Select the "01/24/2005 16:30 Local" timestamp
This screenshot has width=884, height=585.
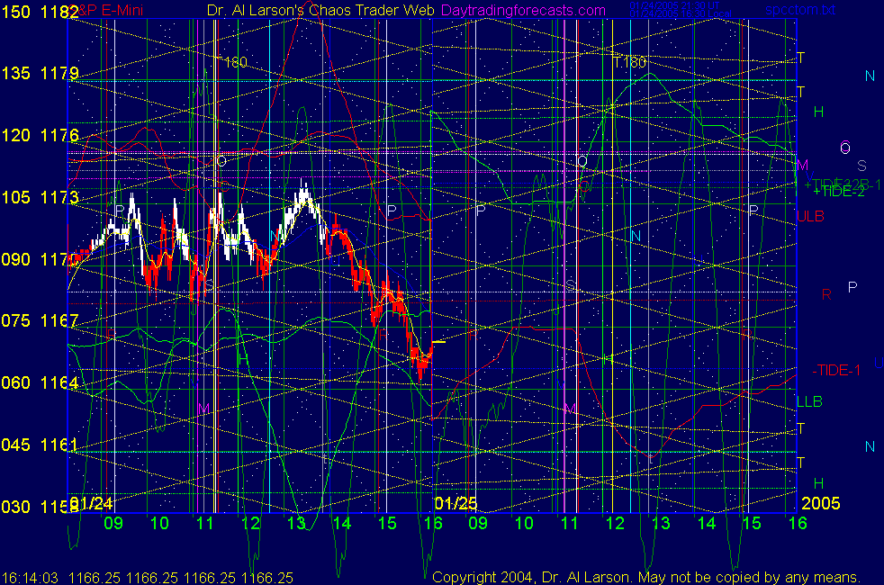pyautogui.click(x=681, y=13)
